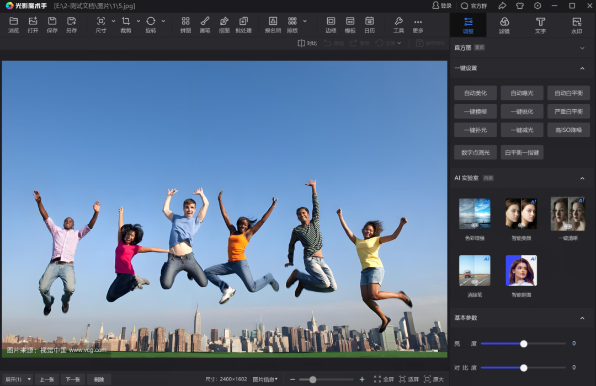Image resolution: width=596 pixels, height=386 pixels.
Task: Open the 图片信息 (Image info) dropdown
Action: pos(265,379)
